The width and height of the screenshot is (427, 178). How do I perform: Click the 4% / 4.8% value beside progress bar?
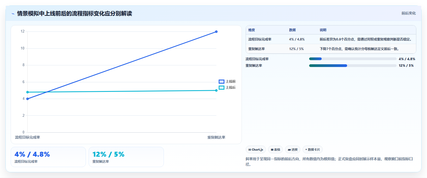407,59
